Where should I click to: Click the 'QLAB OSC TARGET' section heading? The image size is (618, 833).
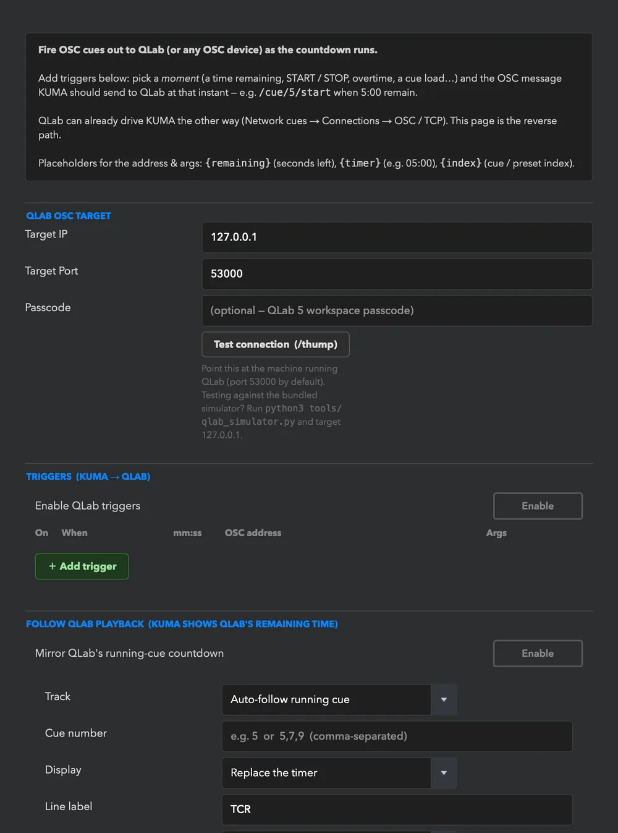click(69, 216)
